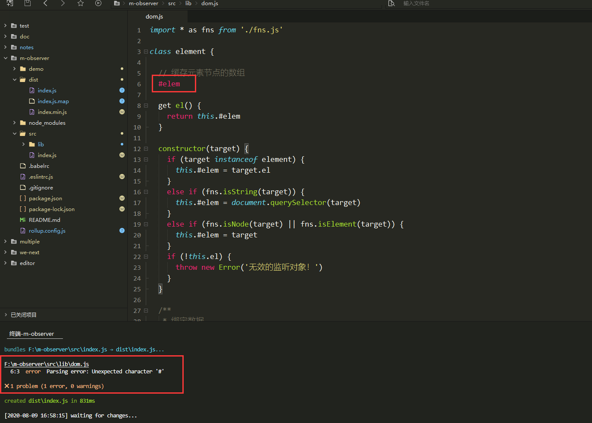Open the package-lock.json file
The width and height of the screenshot is (592, 423).
click(52, 209)
